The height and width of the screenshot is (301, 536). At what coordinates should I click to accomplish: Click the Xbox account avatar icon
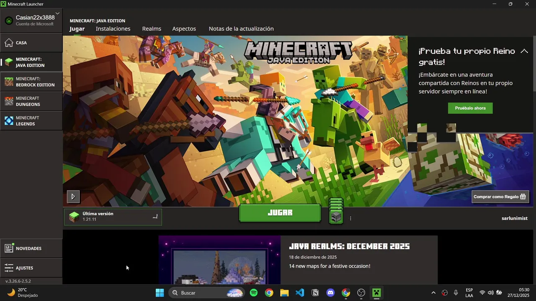click(9, 20)
